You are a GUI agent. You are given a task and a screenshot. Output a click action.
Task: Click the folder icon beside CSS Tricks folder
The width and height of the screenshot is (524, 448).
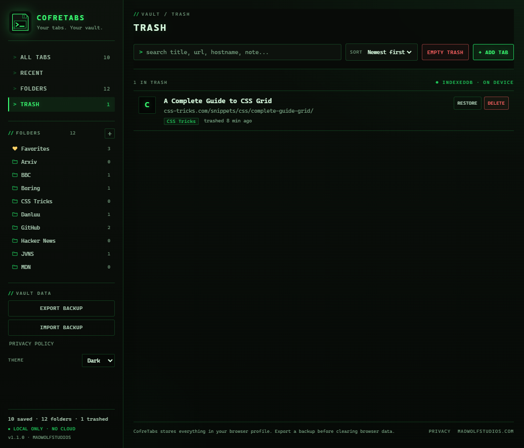15,201
